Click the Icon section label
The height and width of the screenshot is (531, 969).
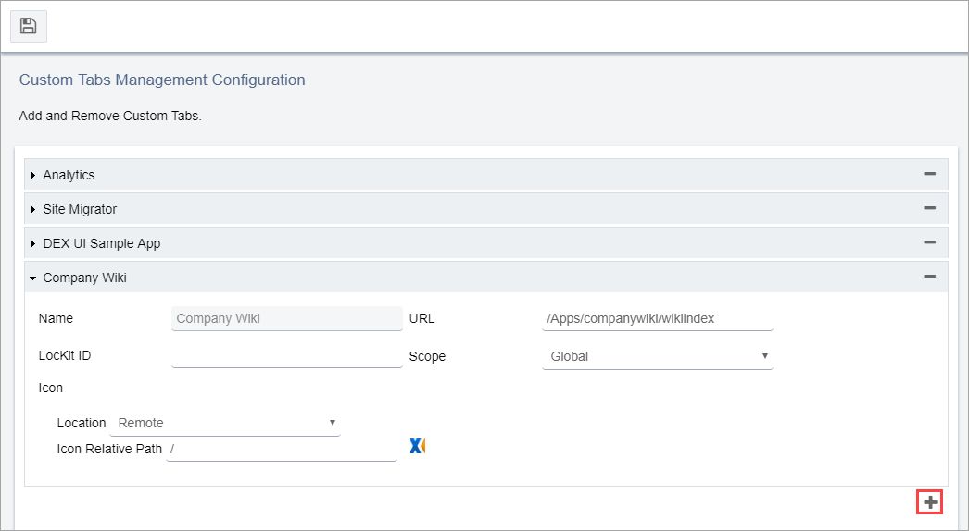coord(51,388)
